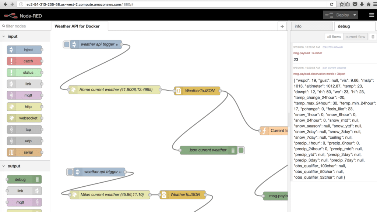377x212 pixels.
Task: Pick the catch node from the palette
Action: [x=24, y=61]
